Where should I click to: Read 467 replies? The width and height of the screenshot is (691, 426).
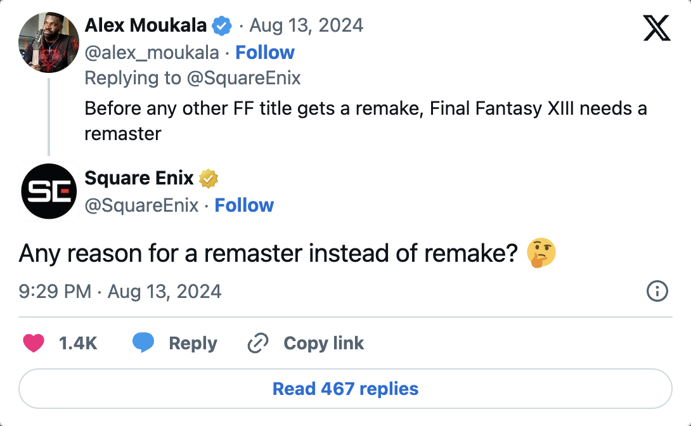[345, 388]
